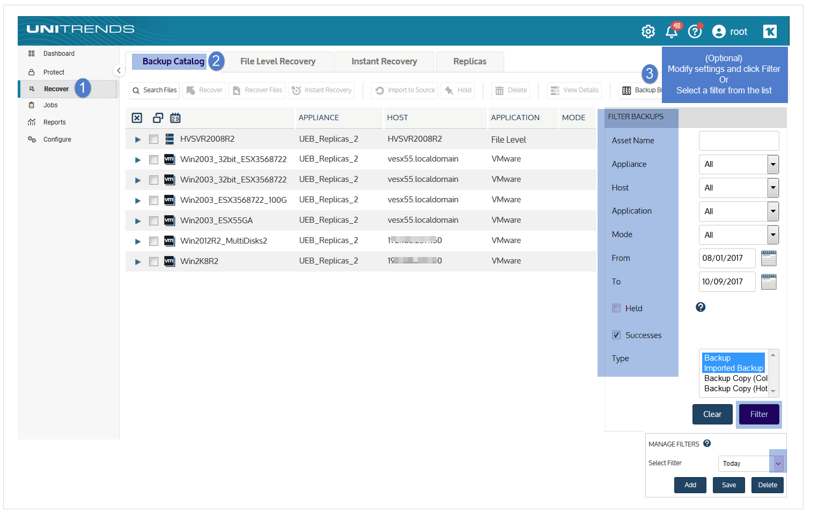Image resolution: width=818 pixels, height=520 pixels.
Task: Click the From date field
Action: pos(727,258)
